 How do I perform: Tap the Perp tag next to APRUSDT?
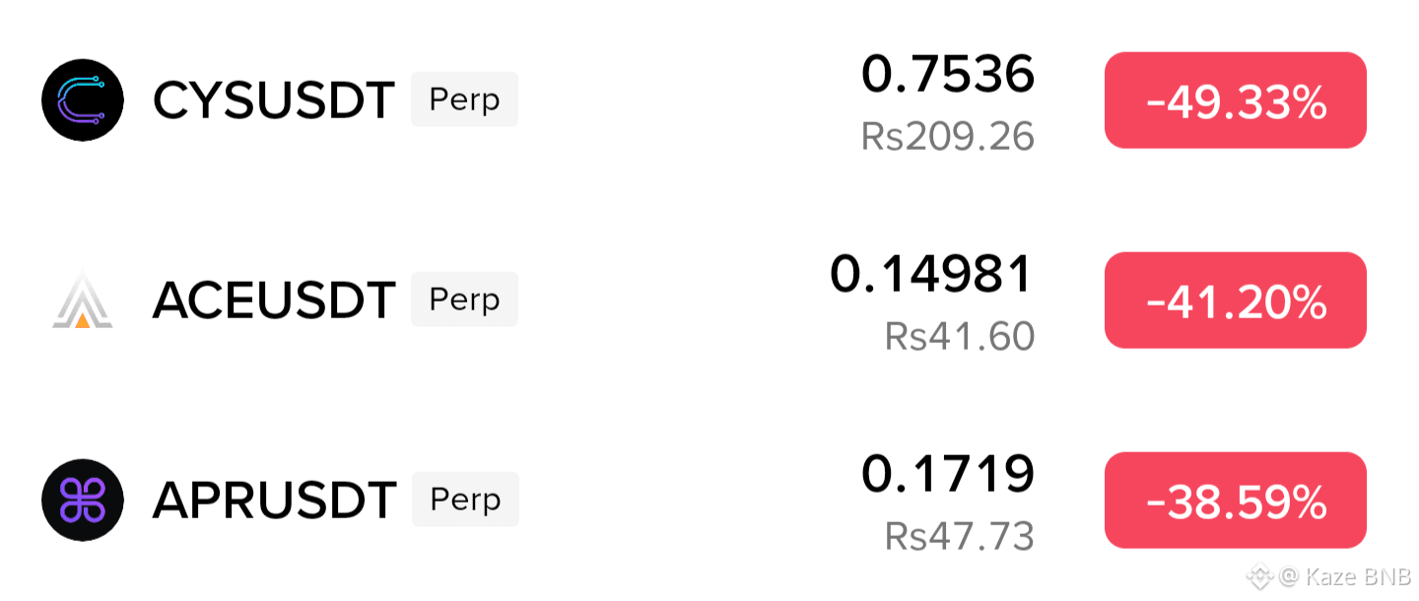click(x=465, y=500)
